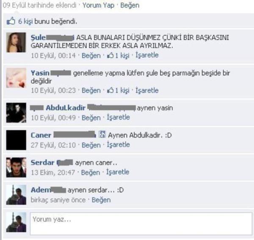Open Yasin's profile picture thumbnail
The width and height of the screenshot is (254, 240).
(16, 78)
